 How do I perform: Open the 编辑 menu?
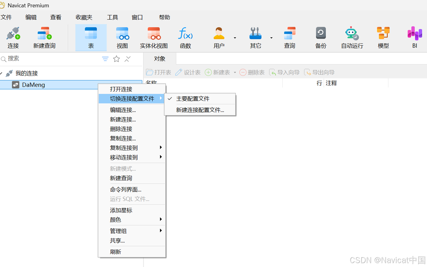[31, 17]
